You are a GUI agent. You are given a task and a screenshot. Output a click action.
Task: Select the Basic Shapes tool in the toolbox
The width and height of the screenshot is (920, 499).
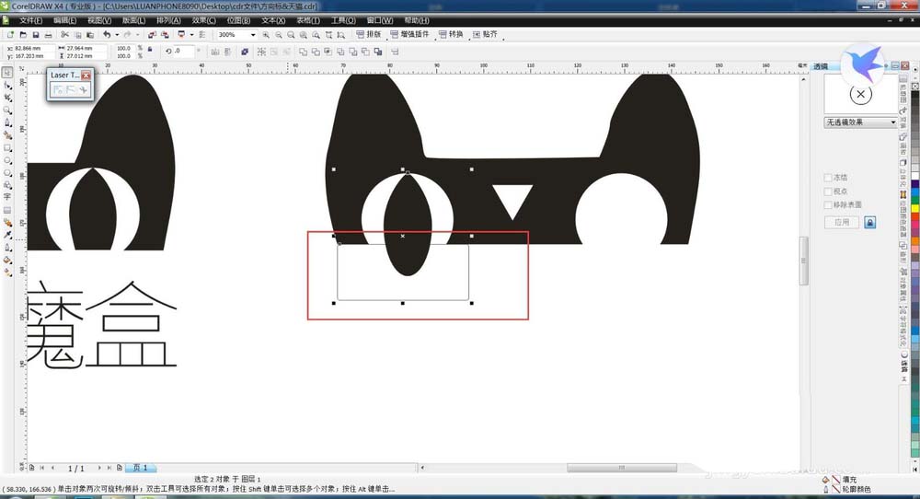pos(7,185)
